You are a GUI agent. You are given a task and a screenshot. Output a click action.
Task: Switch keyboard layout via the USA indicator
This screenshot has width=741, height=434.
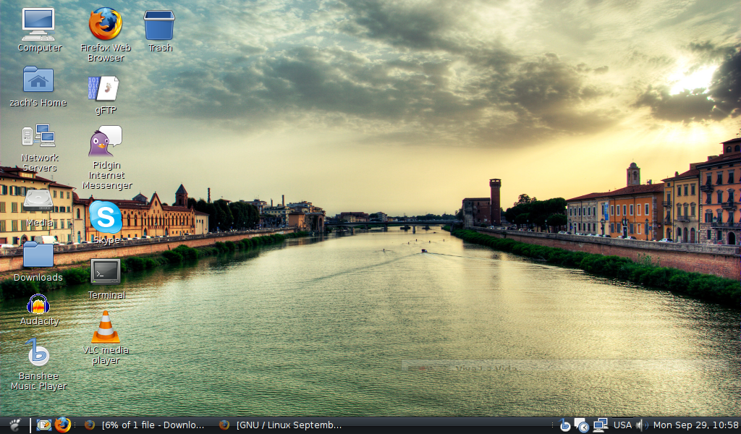point(622,425)
